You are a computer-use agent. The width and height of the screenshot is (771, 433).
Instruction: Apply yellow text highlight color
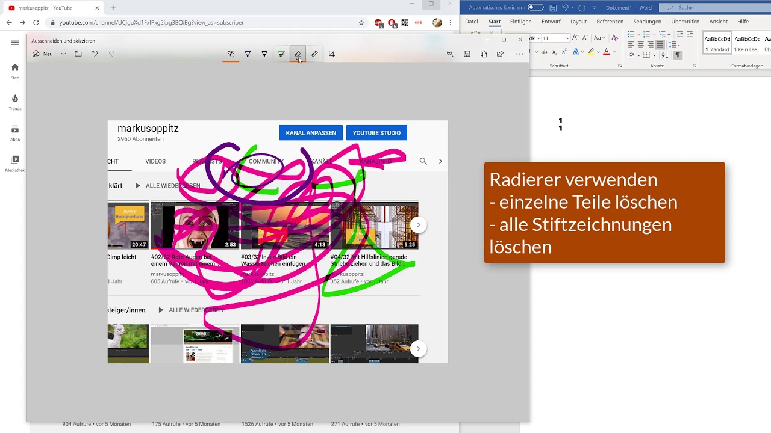(x=592, y=52)
